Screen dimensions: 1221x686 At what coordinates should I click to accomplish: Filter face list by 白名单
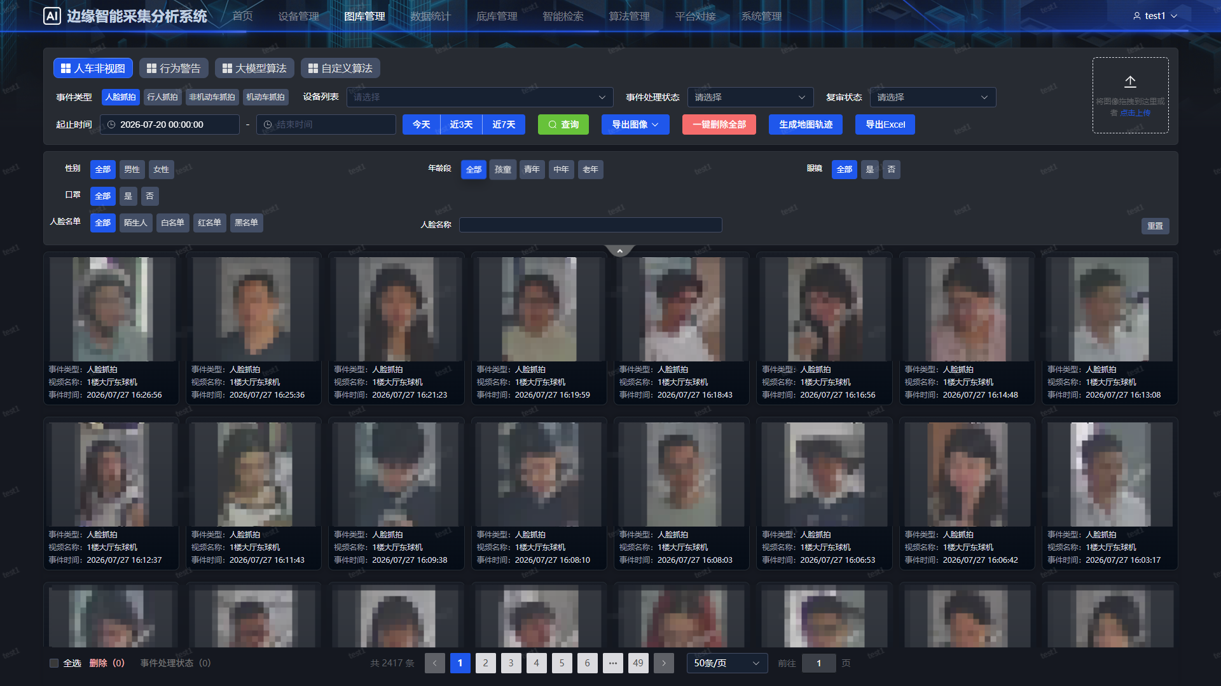point(172,223)
